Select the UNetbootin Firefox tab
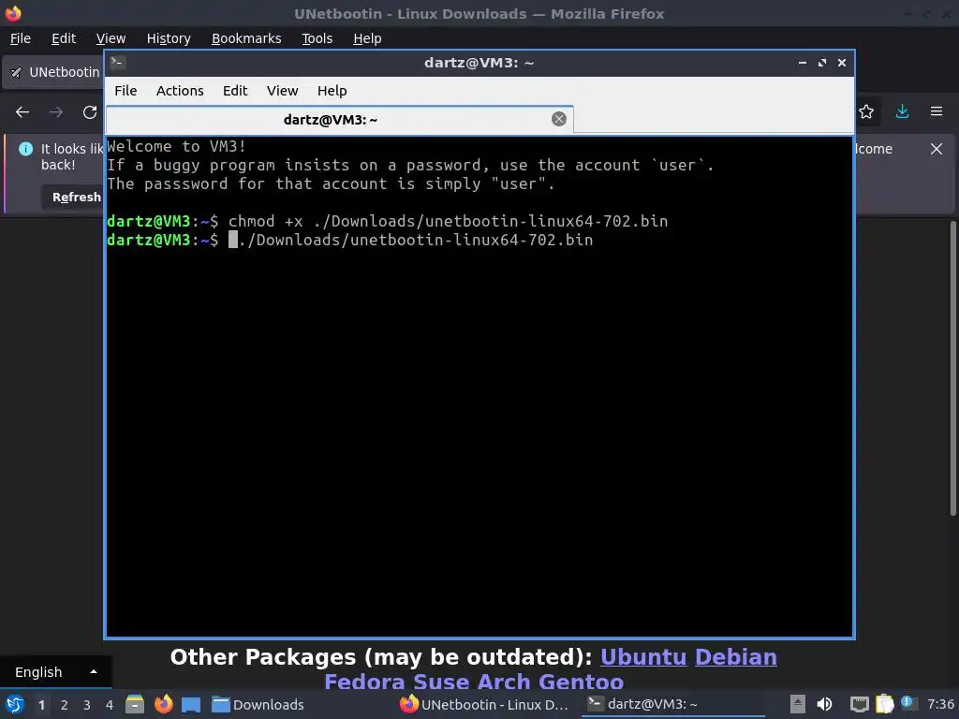The width and height of the screenshot is (959, 719). coord(53,72)
